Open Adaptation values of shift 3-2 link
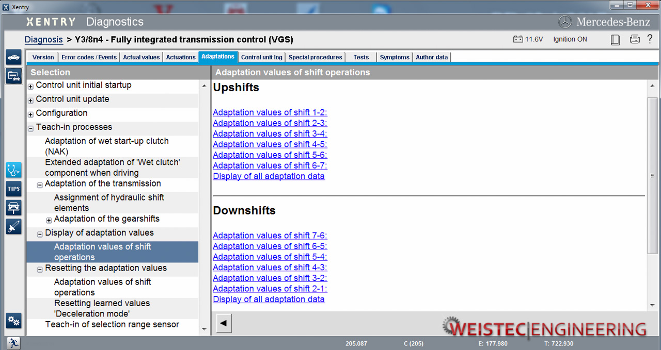The image size is (661, 350). pos(270,278)
